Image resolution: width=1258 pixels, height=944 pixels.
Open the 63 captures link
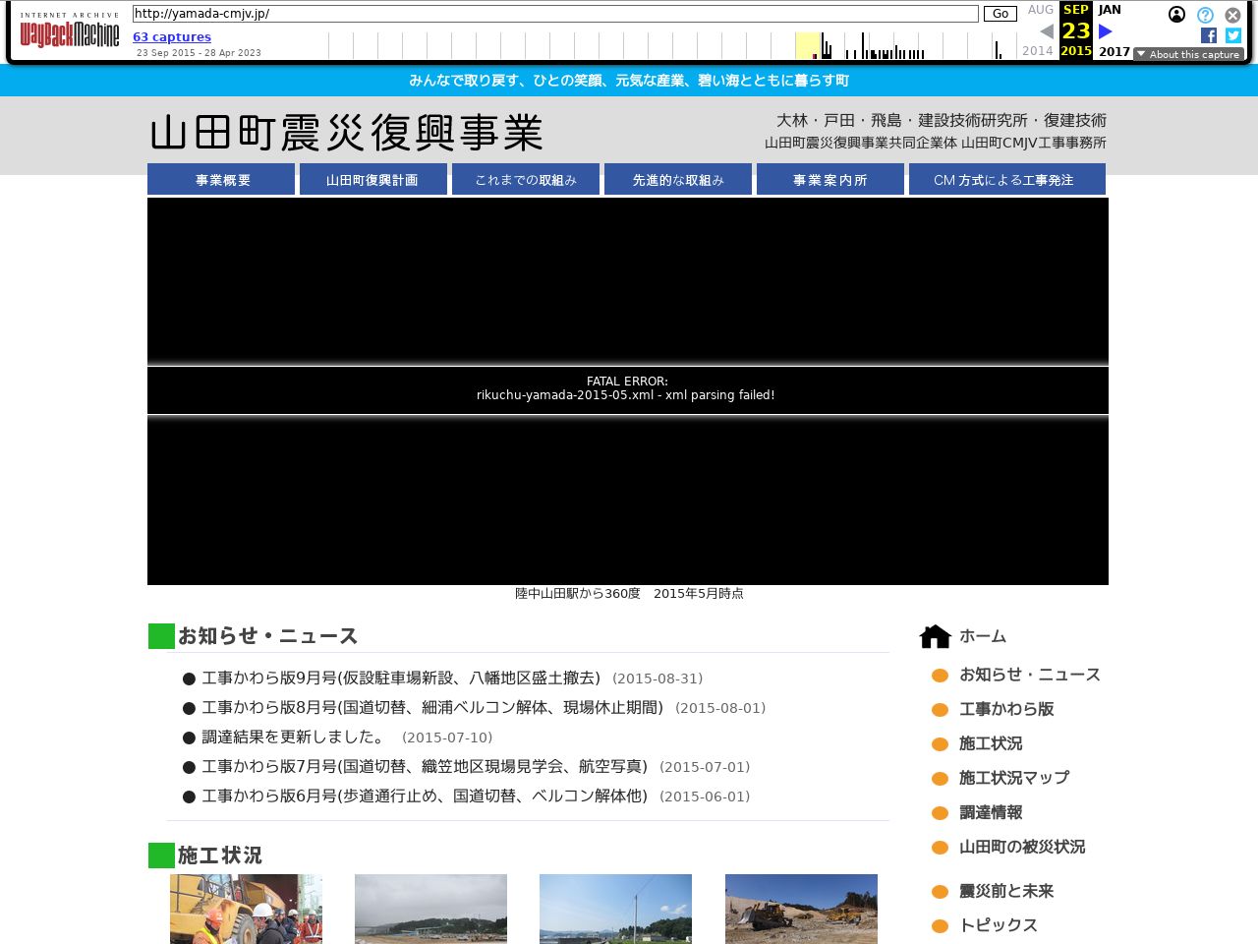(172, 36)
